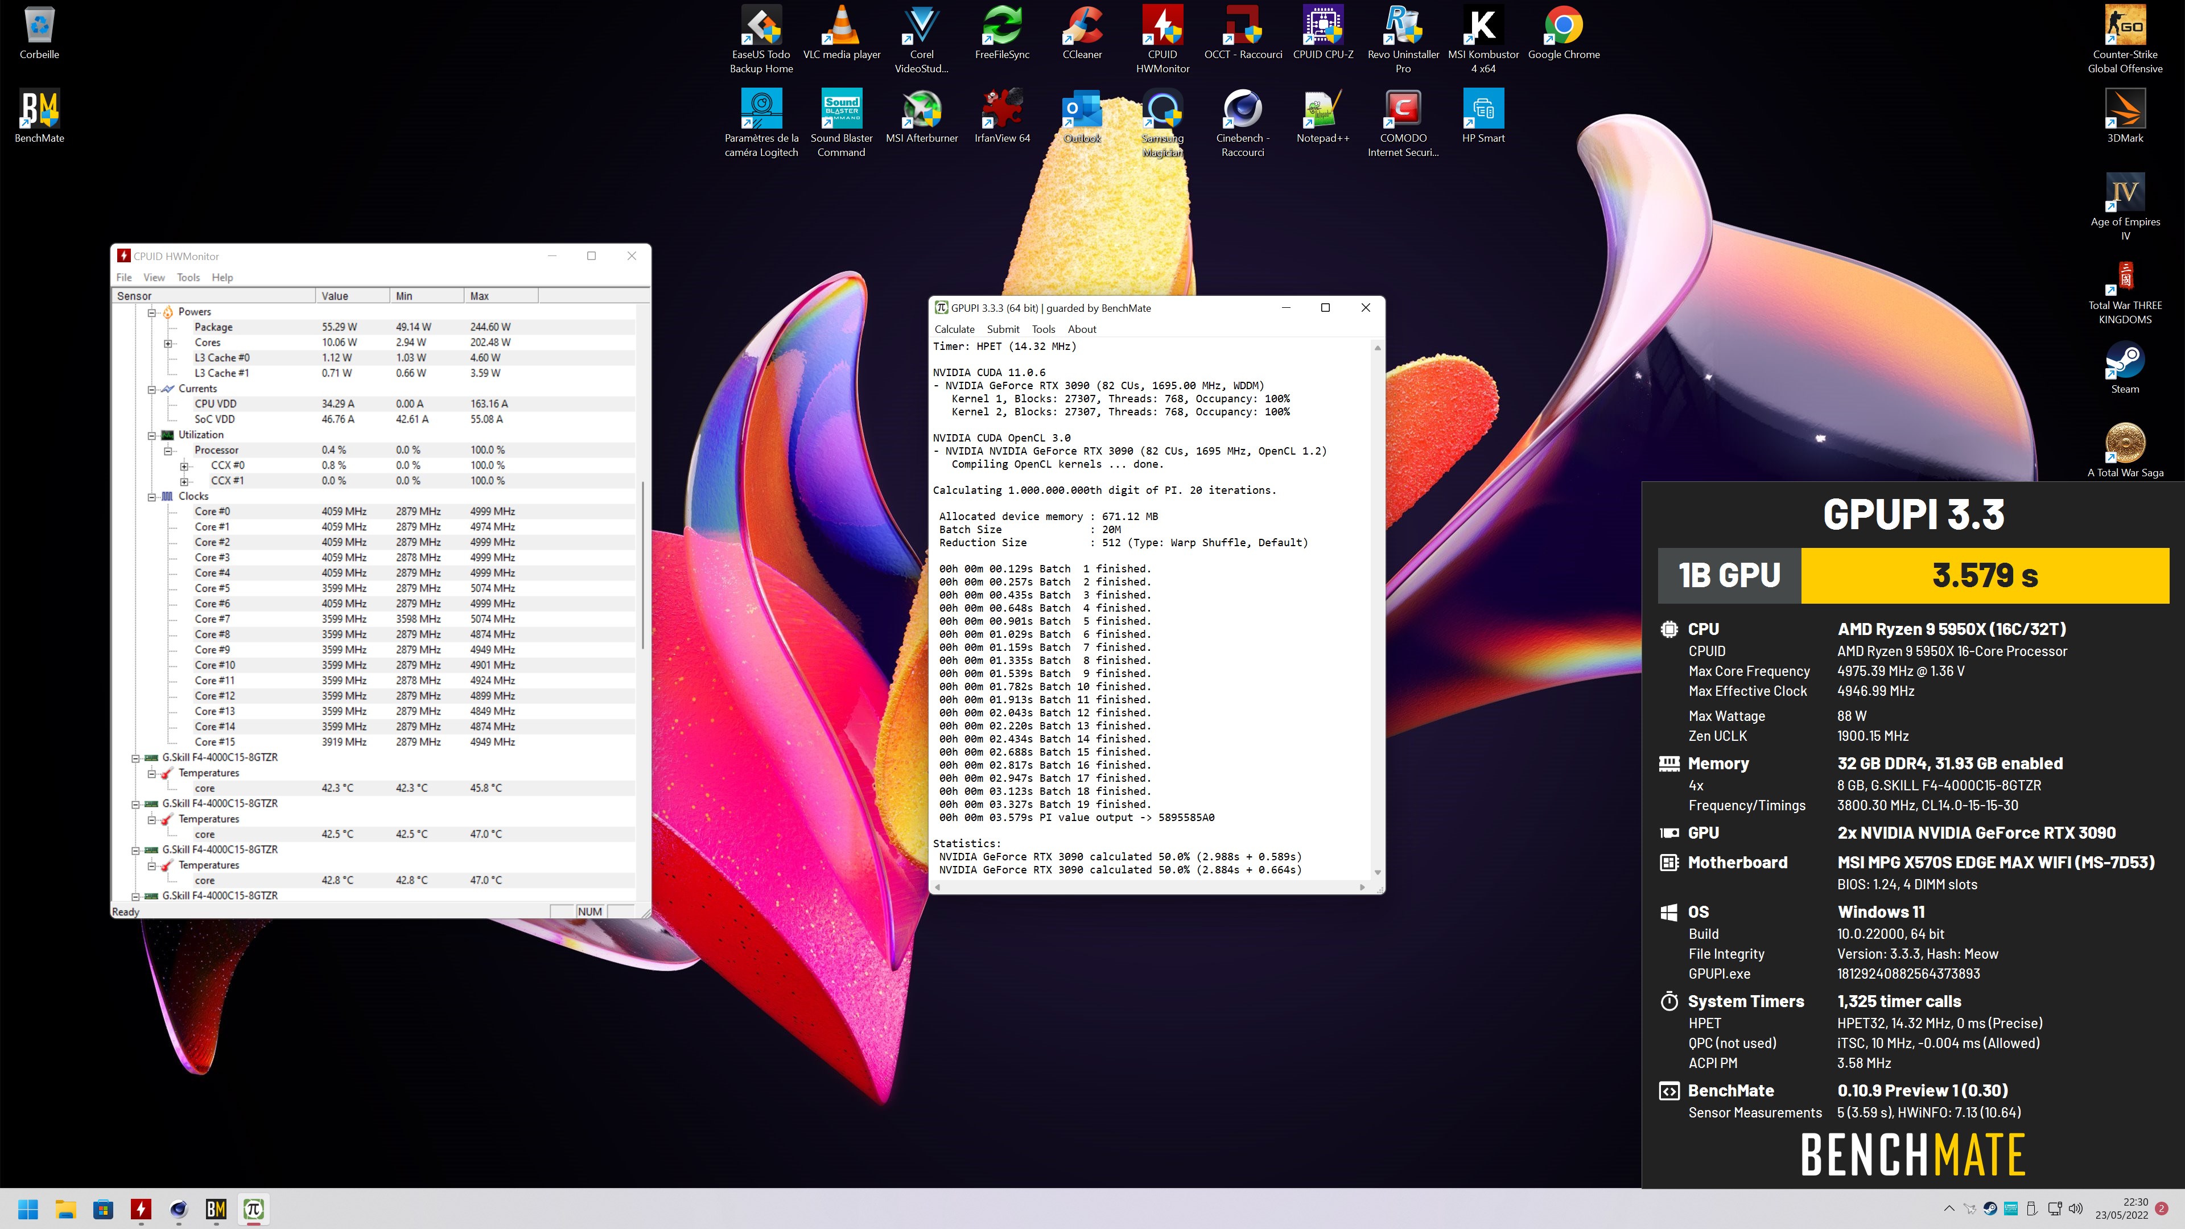Image resolution: width=2185 pixels, height=1229 pixels.
Task: Select the Core #15 clock row
Action: click(373, 742)
